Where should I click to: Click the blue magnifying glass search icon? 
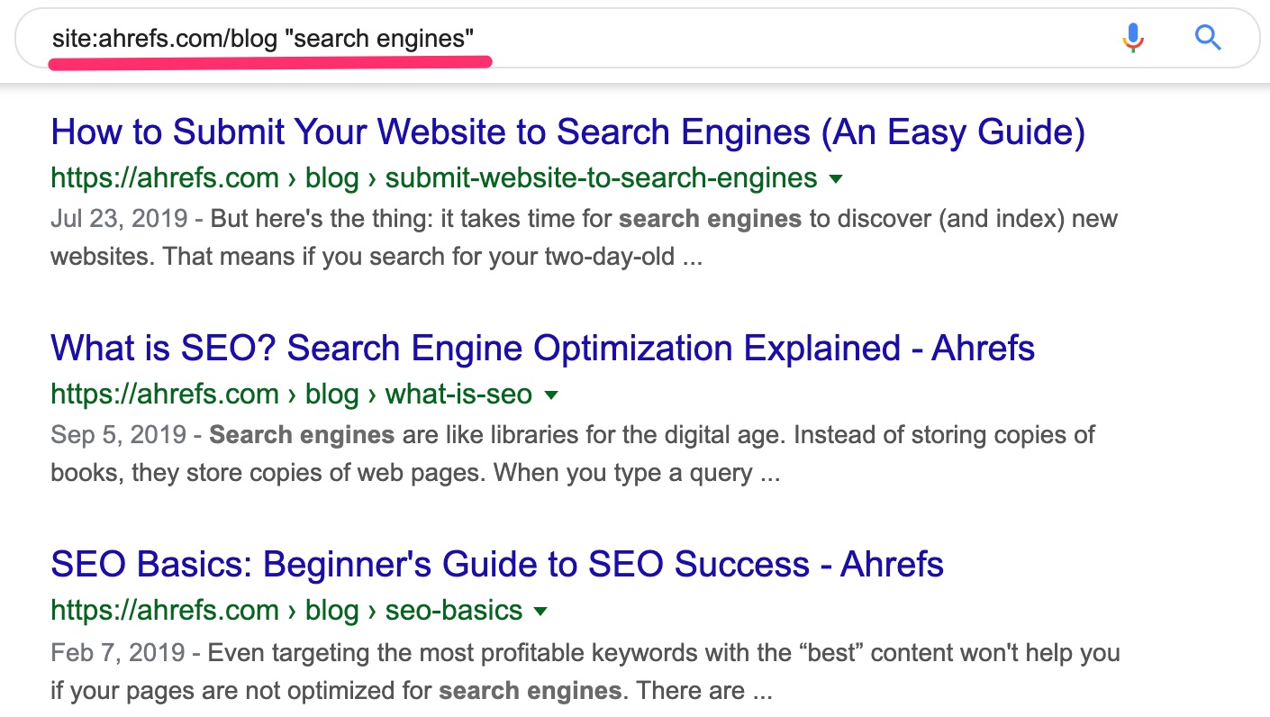pyautogui.click(x=1207, y=38)
